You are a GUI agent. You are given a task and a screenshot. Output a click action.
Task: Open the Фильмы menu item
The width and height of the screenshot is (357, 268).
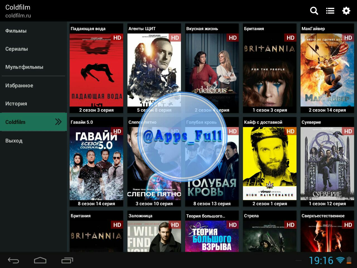33,31
